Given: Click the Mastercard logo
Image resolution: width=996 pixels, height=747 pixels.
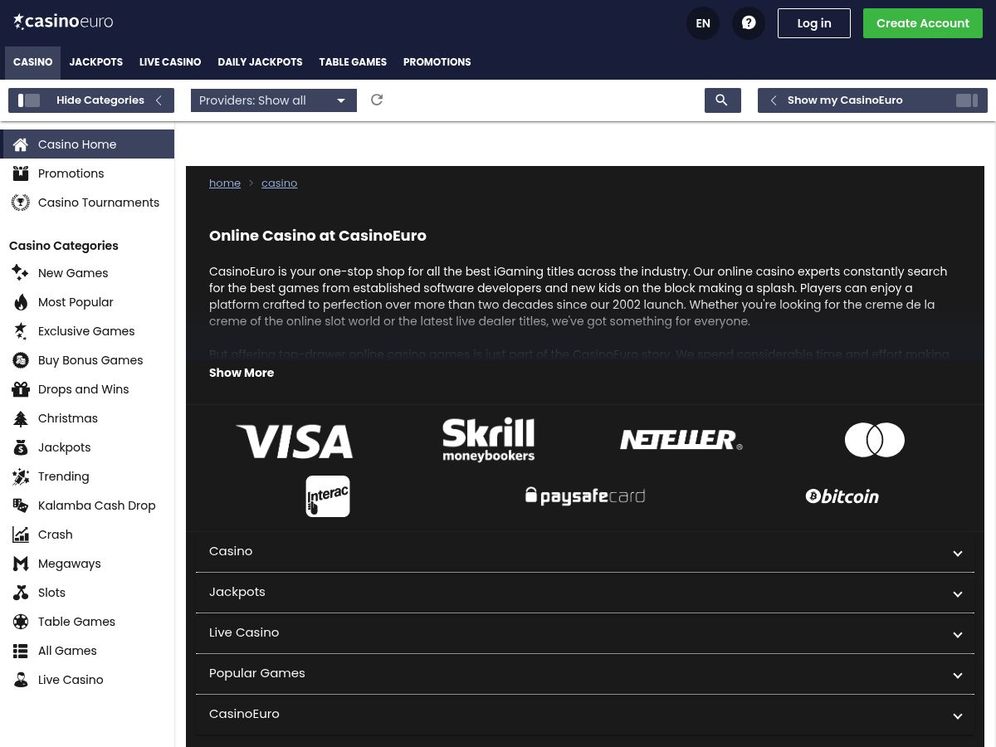Looking at the screenshot, I should [x=875, y=440].
